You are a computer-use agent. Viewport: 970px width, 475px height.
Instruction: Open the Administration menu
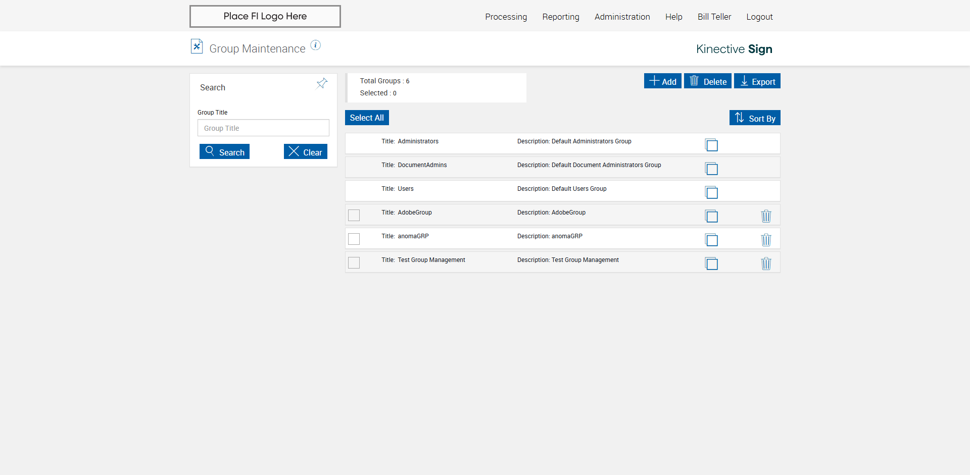point(622,17)
